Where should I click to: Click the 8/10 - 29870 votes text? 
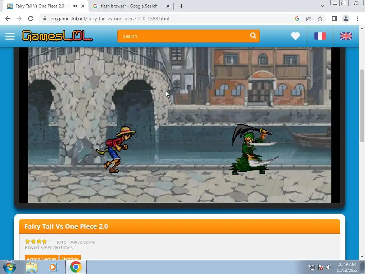(76, 242)
